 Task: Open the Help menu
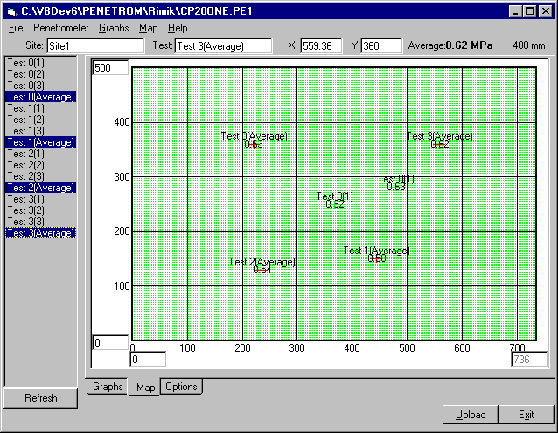point(178,28)
